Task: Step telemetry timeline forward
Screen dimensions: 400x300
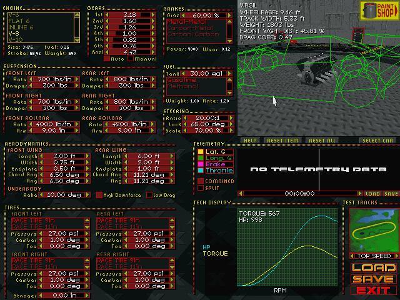Action: 359,194
